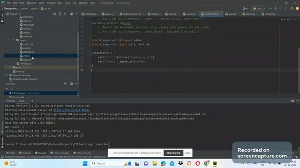Open the user account icon menu
This screenshot has width=300, height=168.
(245, 8)
